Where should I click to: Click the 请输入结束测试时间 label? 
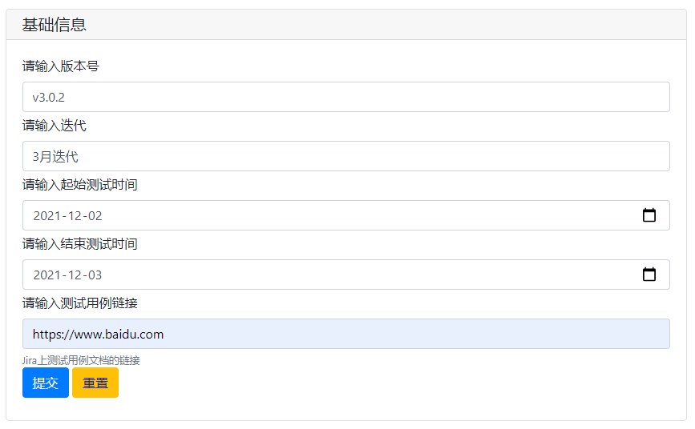coord(79,243)
